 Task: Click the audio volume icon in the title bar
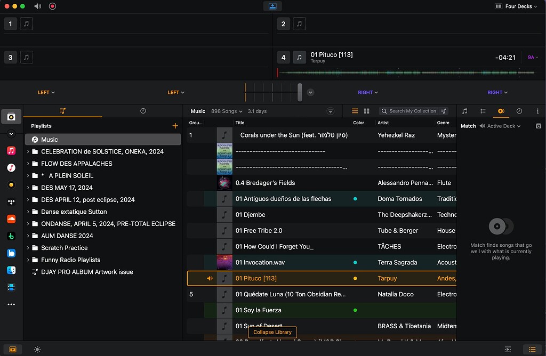pyautogui.click(x=38, y=6)
